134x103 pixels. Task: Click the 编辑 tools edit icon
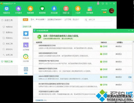tap(26, 69)
